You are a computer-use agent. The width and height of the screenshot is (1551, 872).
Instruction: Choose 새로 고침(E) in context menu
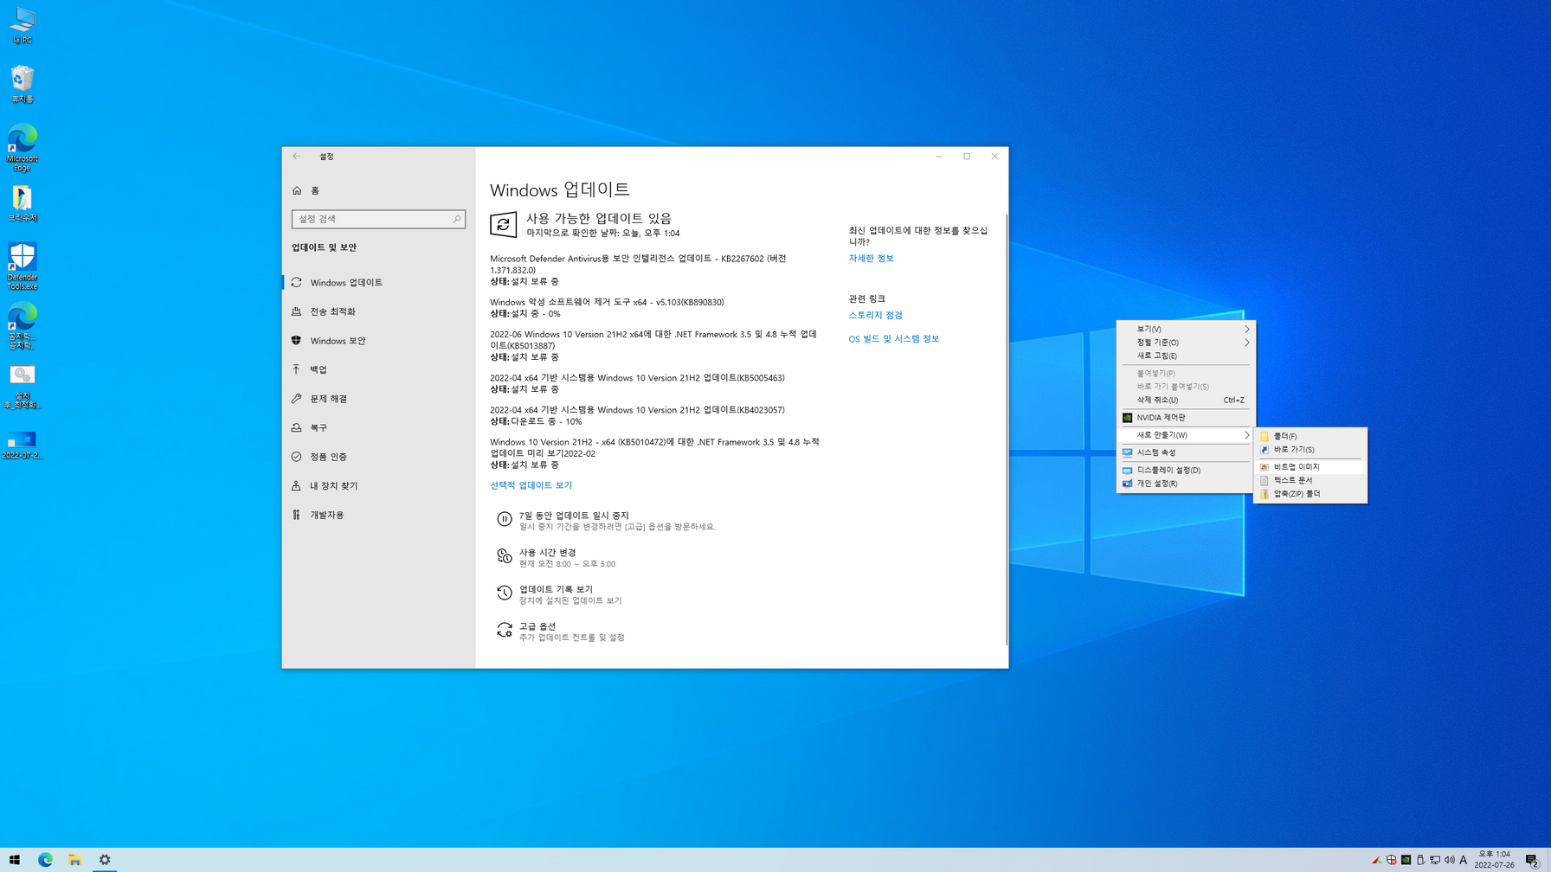(1185, 356)
